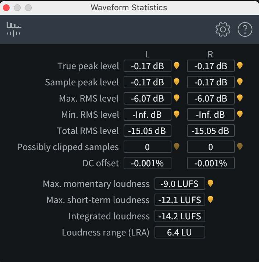
Task: Select left Total RMS level value box
Action: point(148,131)
